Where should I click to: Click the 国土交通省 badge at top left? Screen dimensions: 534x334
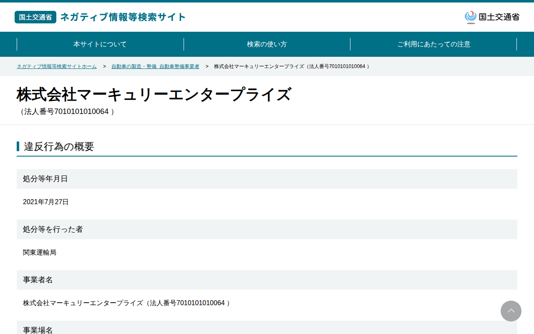(x=35, y=17)
